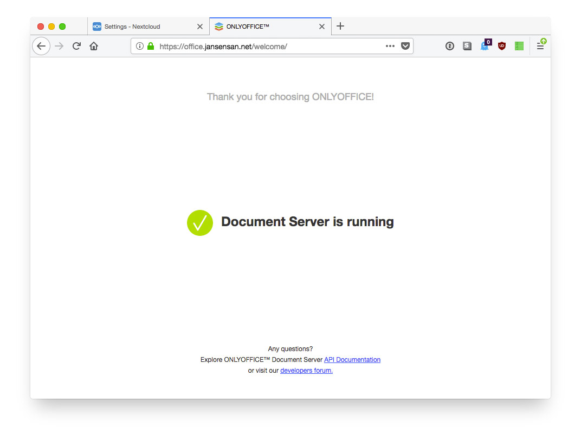
Task: Open the API Documentation link
Action: pyautogui.click(x=352, y=360)
